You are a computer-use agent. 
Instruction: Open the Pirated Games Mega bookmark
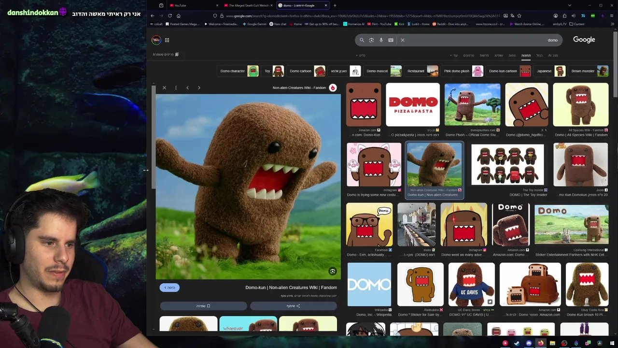point(182,24)
